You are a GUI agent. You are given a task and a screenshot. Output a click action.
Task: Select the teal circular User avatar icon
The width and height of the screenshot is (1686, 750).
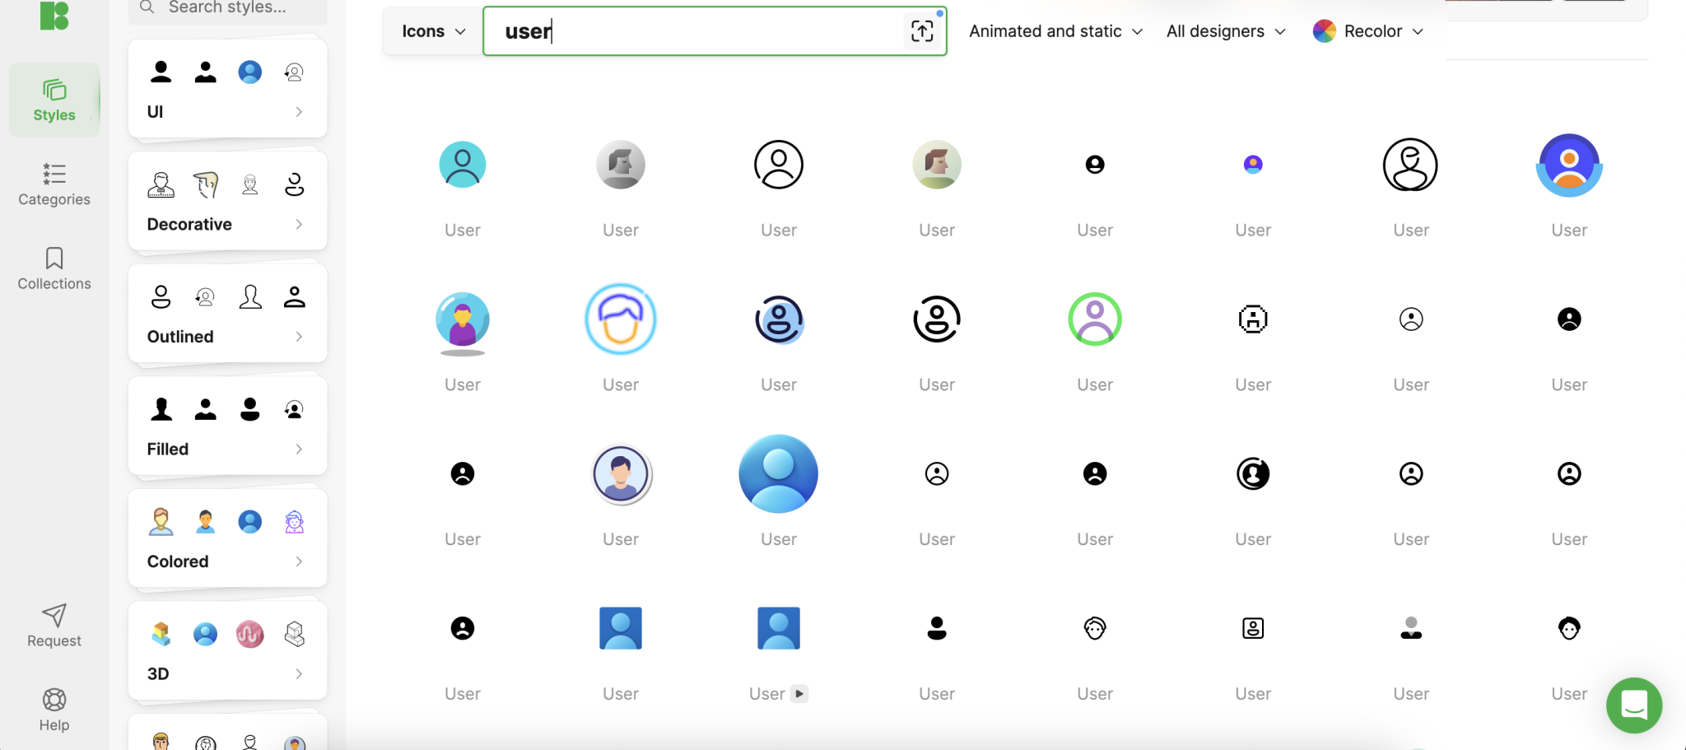click(x=462, y=164)
